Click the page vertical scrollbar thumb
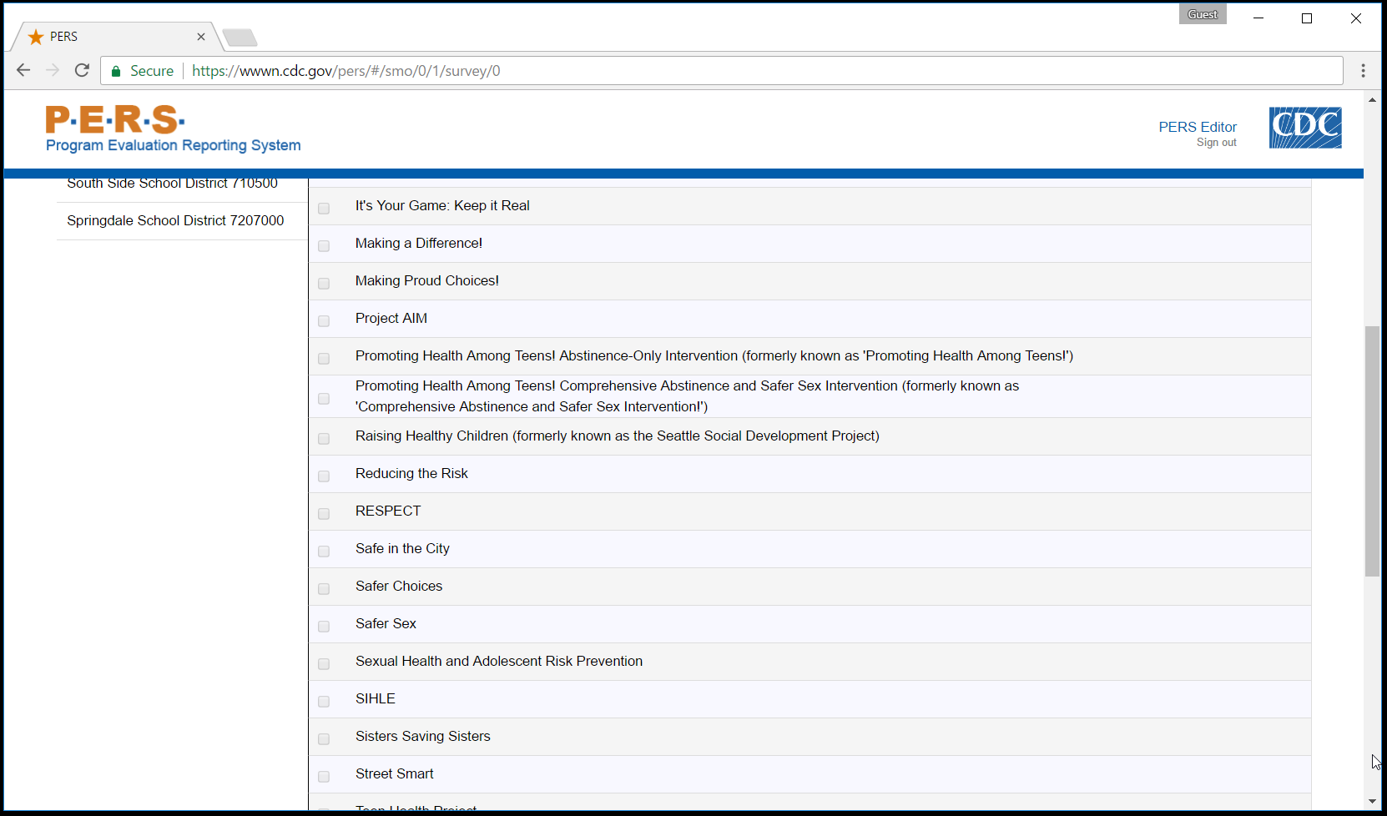Viewport: 1387px width, 816px height. click(x=1372, y=451)
